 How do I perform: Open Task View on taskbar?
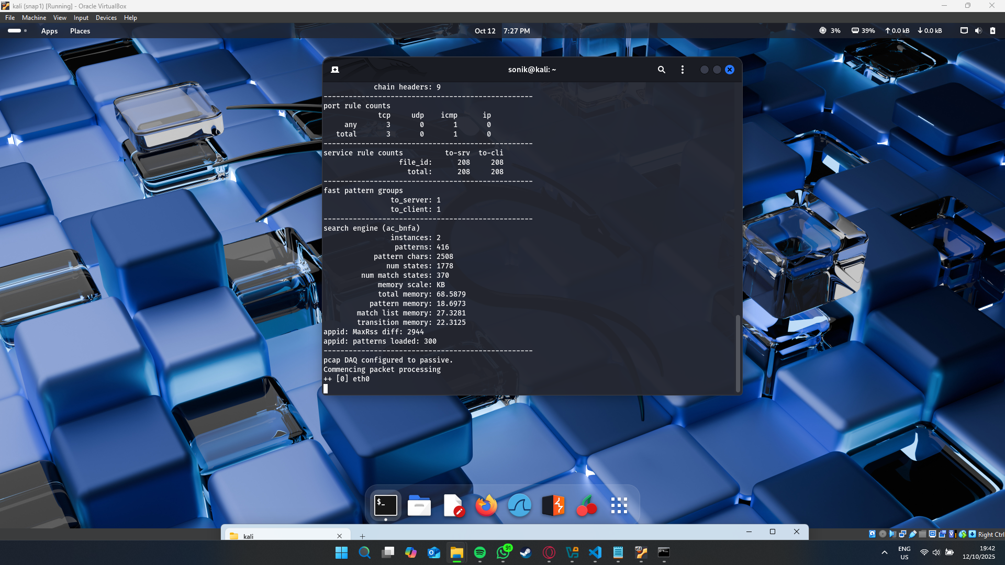click(388, 552)
